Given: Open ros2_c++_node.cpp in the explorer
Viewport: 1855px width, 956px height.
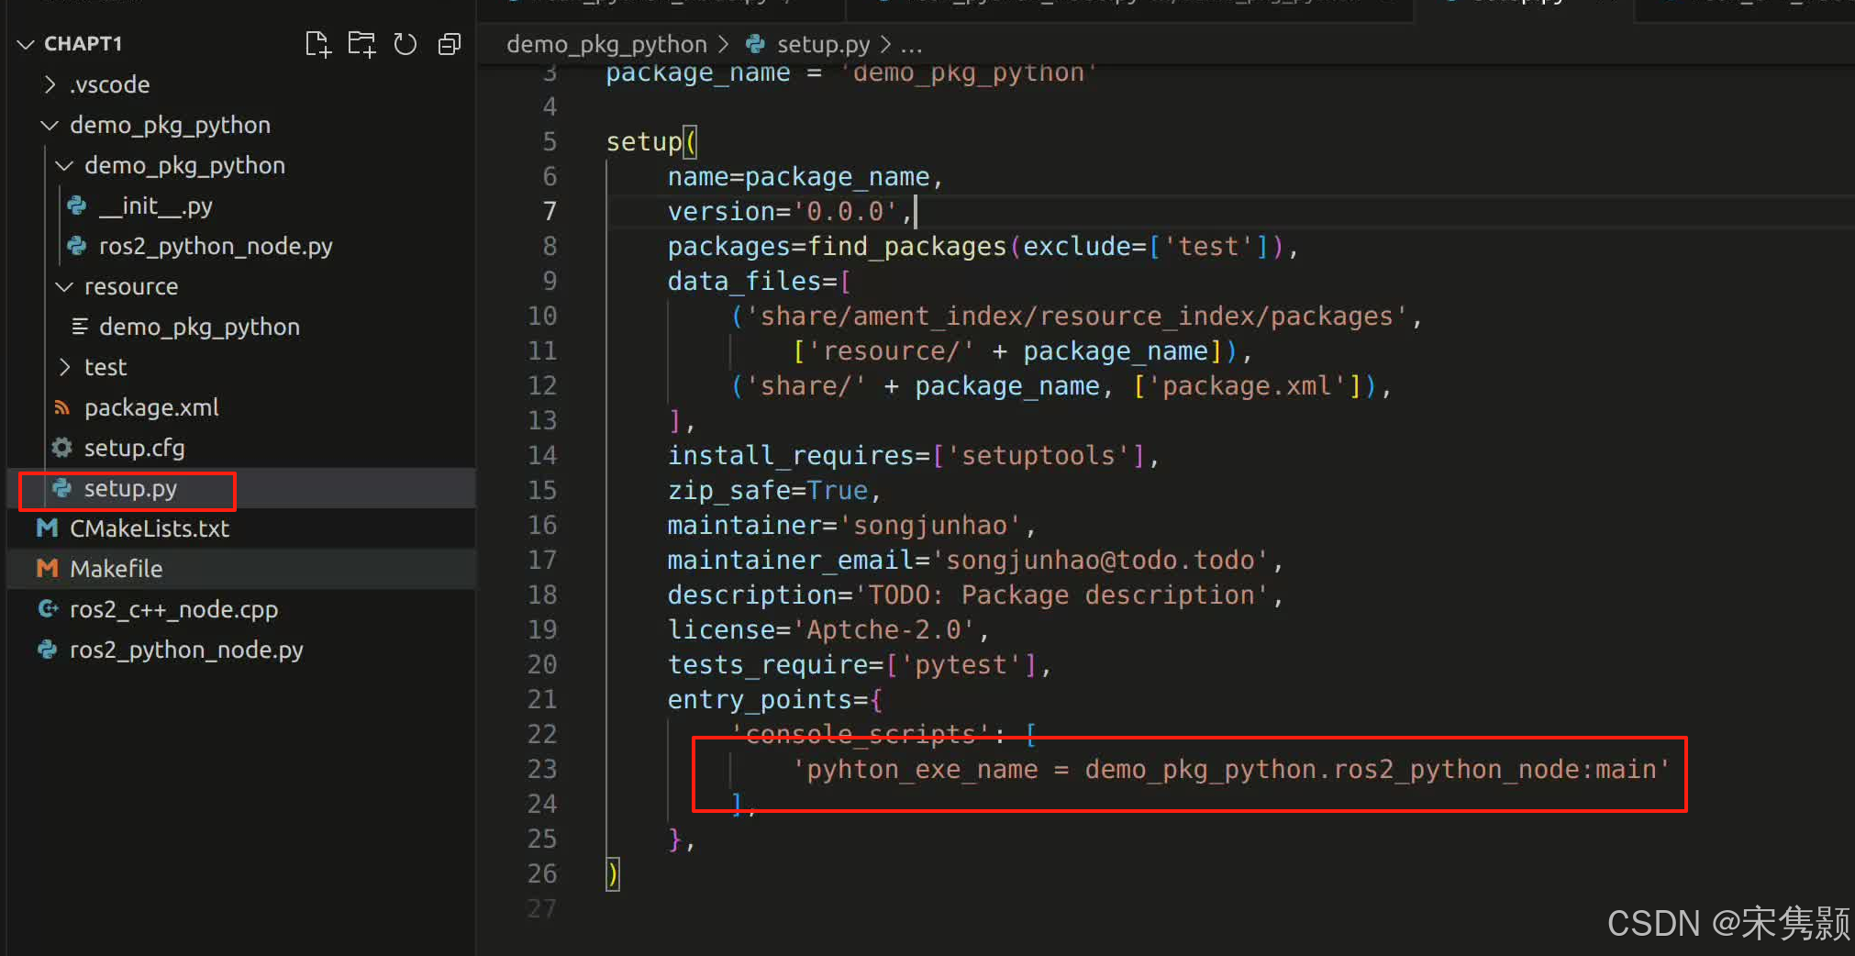Looking at the screenshot, I should tap(173, 609).
